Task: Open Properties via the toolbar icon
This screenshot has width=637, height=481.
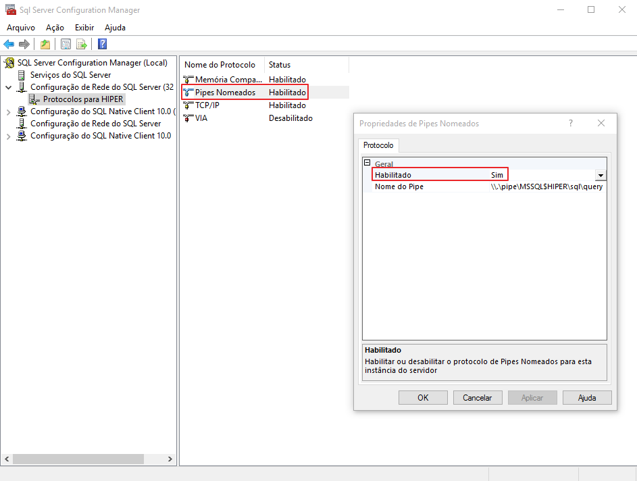Action: click(x=66, y=45)
